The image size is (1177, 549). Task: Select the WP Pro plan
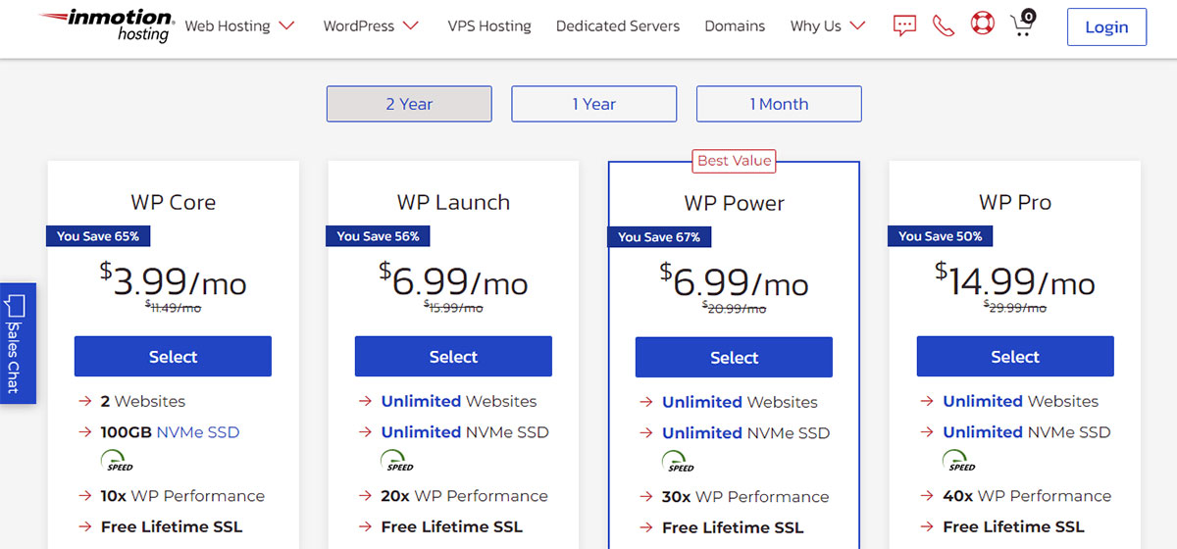point(1015,357)
